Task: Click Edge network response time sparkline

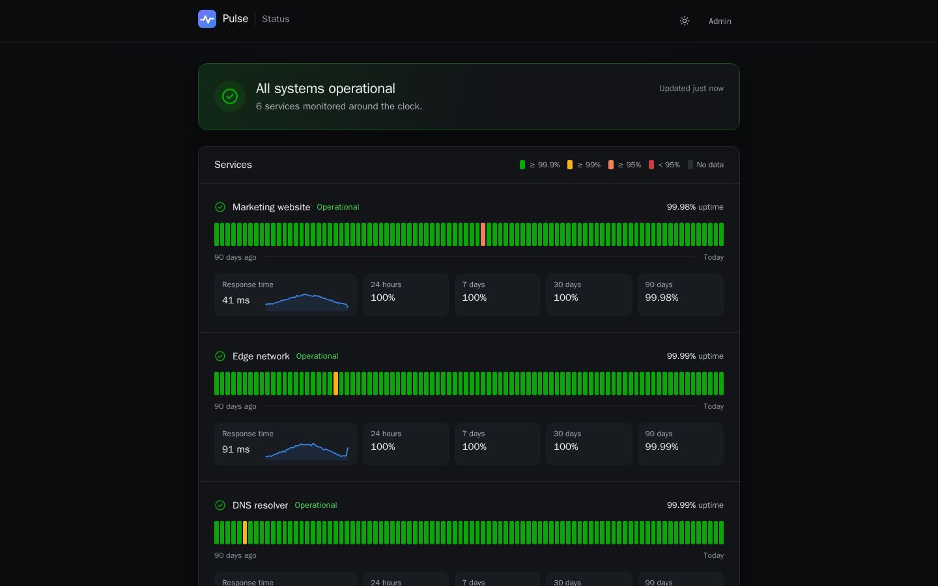Action: 307,451
